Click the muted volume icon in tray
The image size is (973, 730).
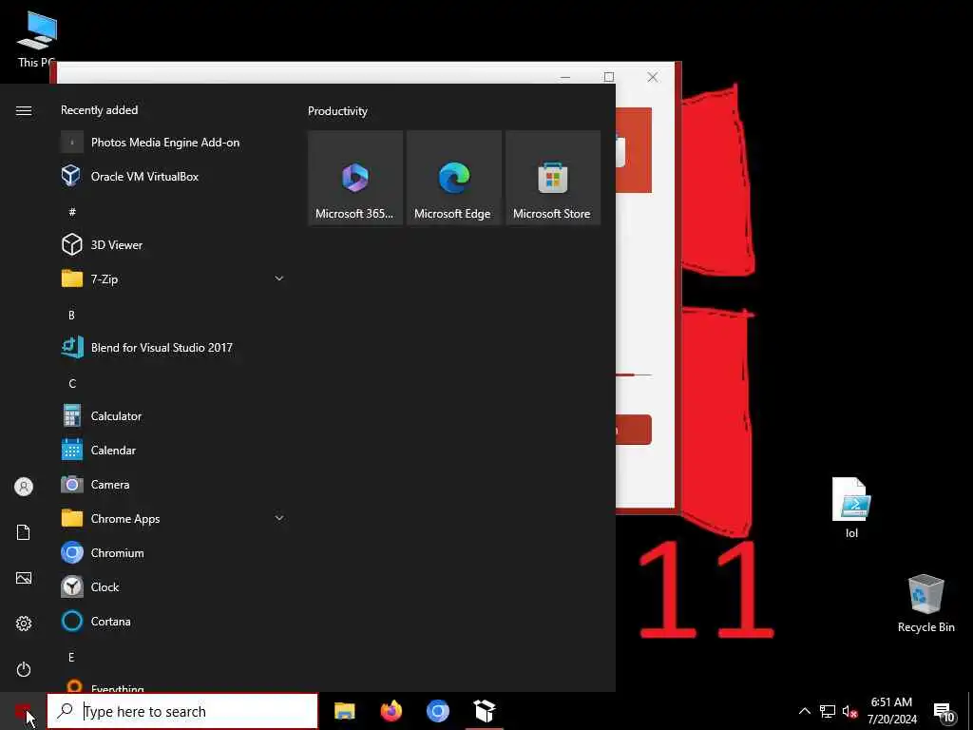pyautogui.click(x=849, y=711)
